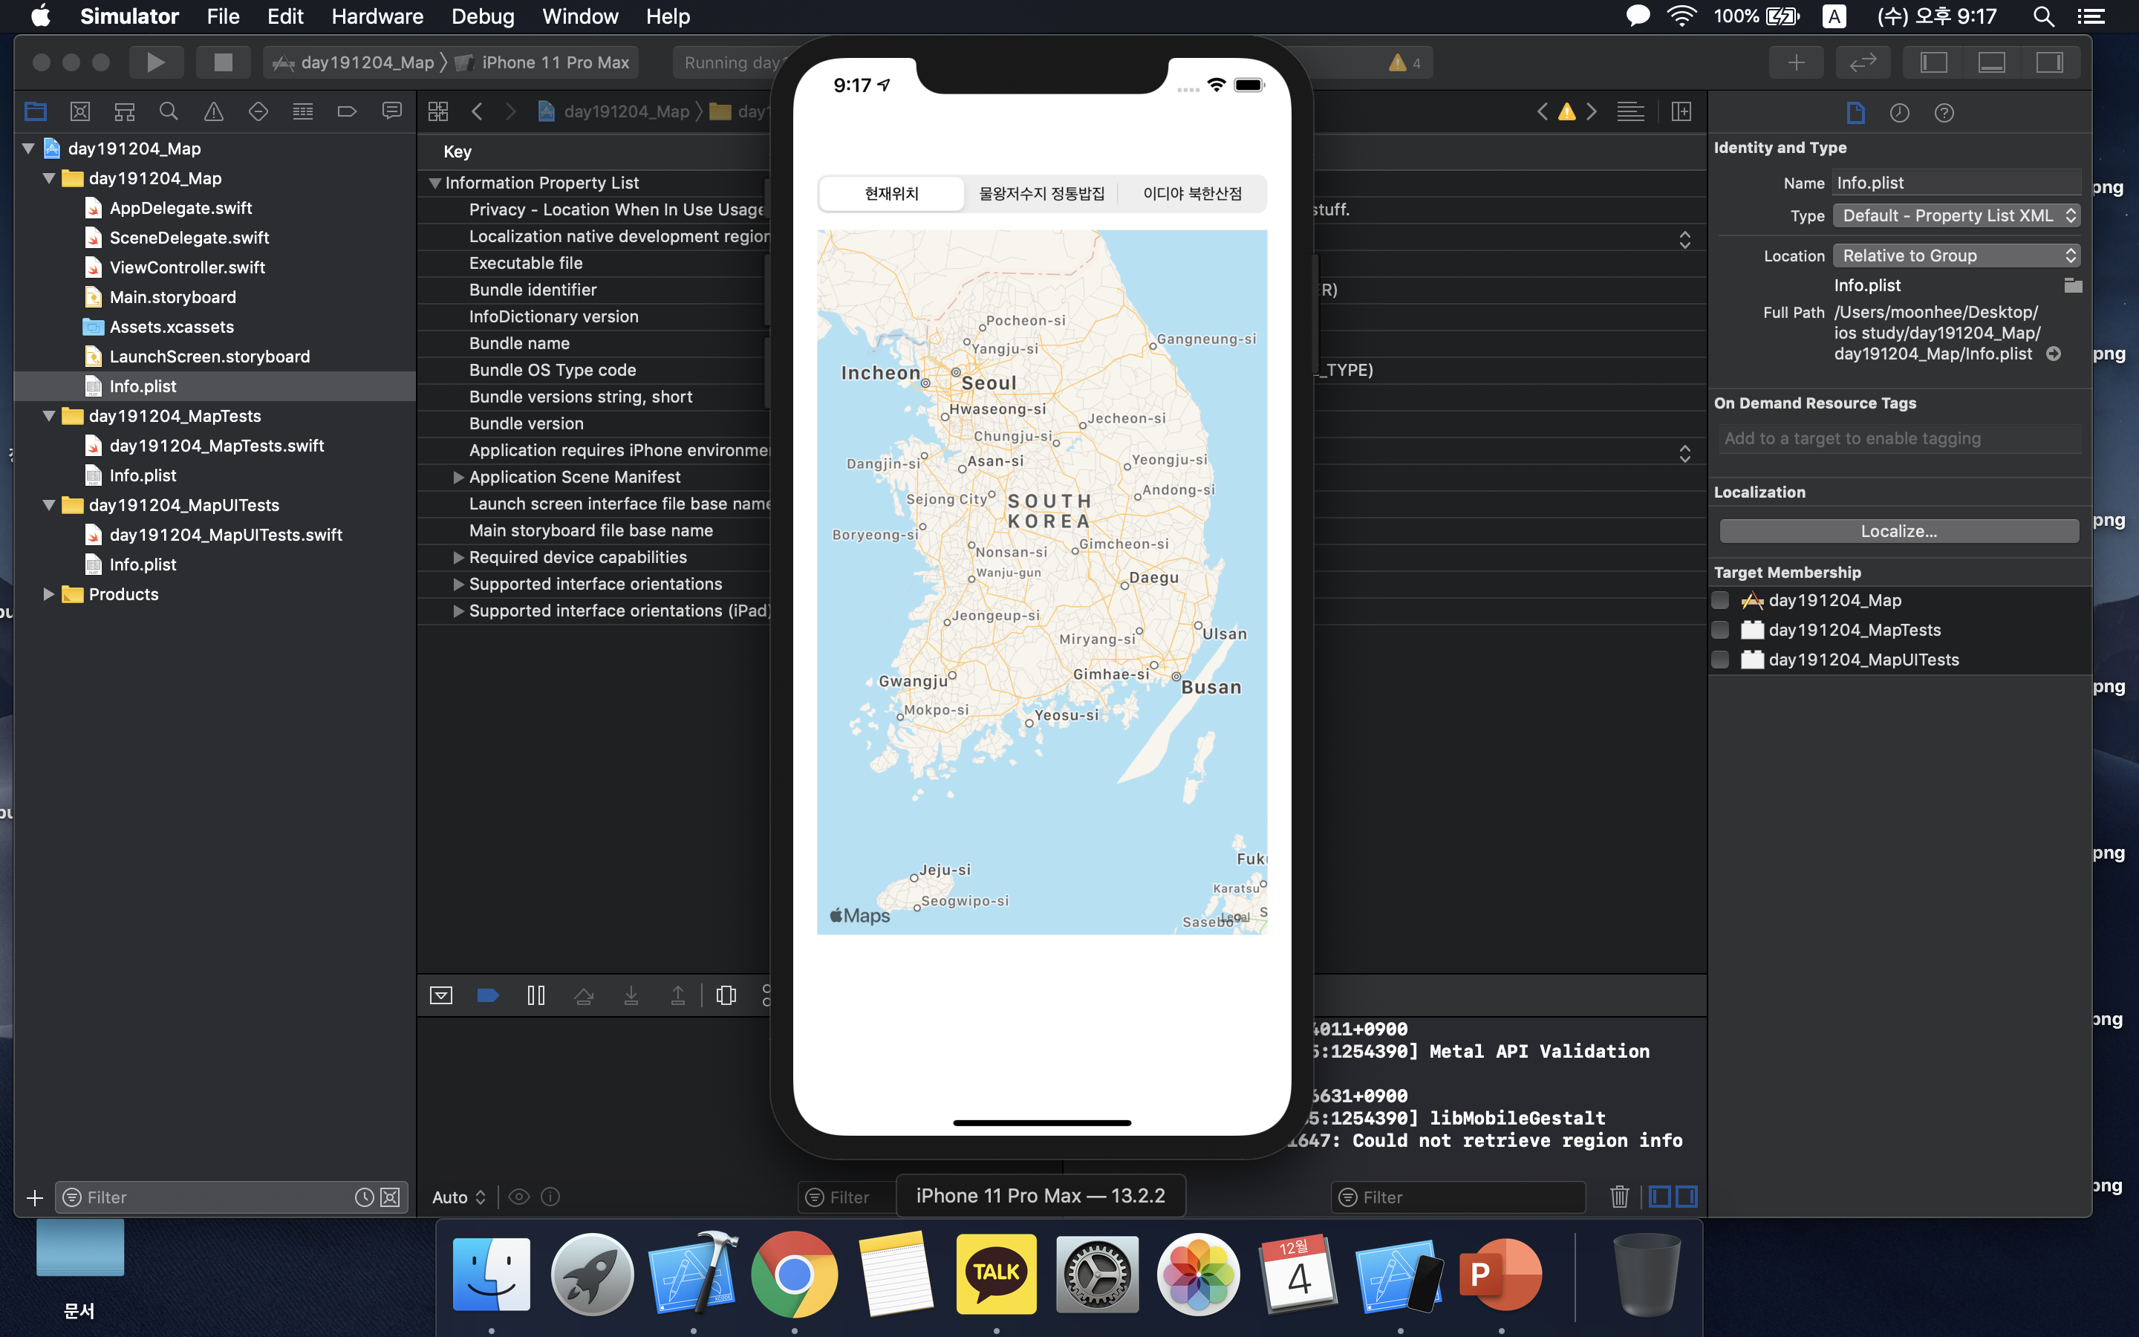Open the Hardware menu
Screen dimensions: 2139x1337
pyautogui.click(x=377, y=16)
